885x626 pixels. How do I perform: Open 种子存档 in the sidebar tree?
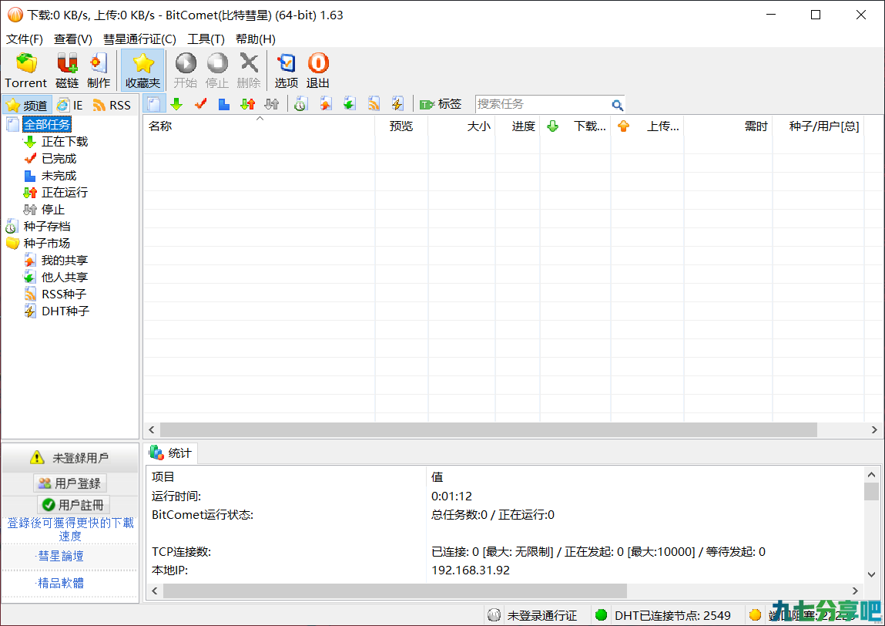[47, 227]
